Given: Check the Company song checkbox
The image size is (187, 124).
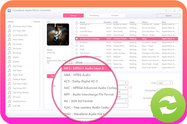Looking at the screenshot, I should [77, 35].
